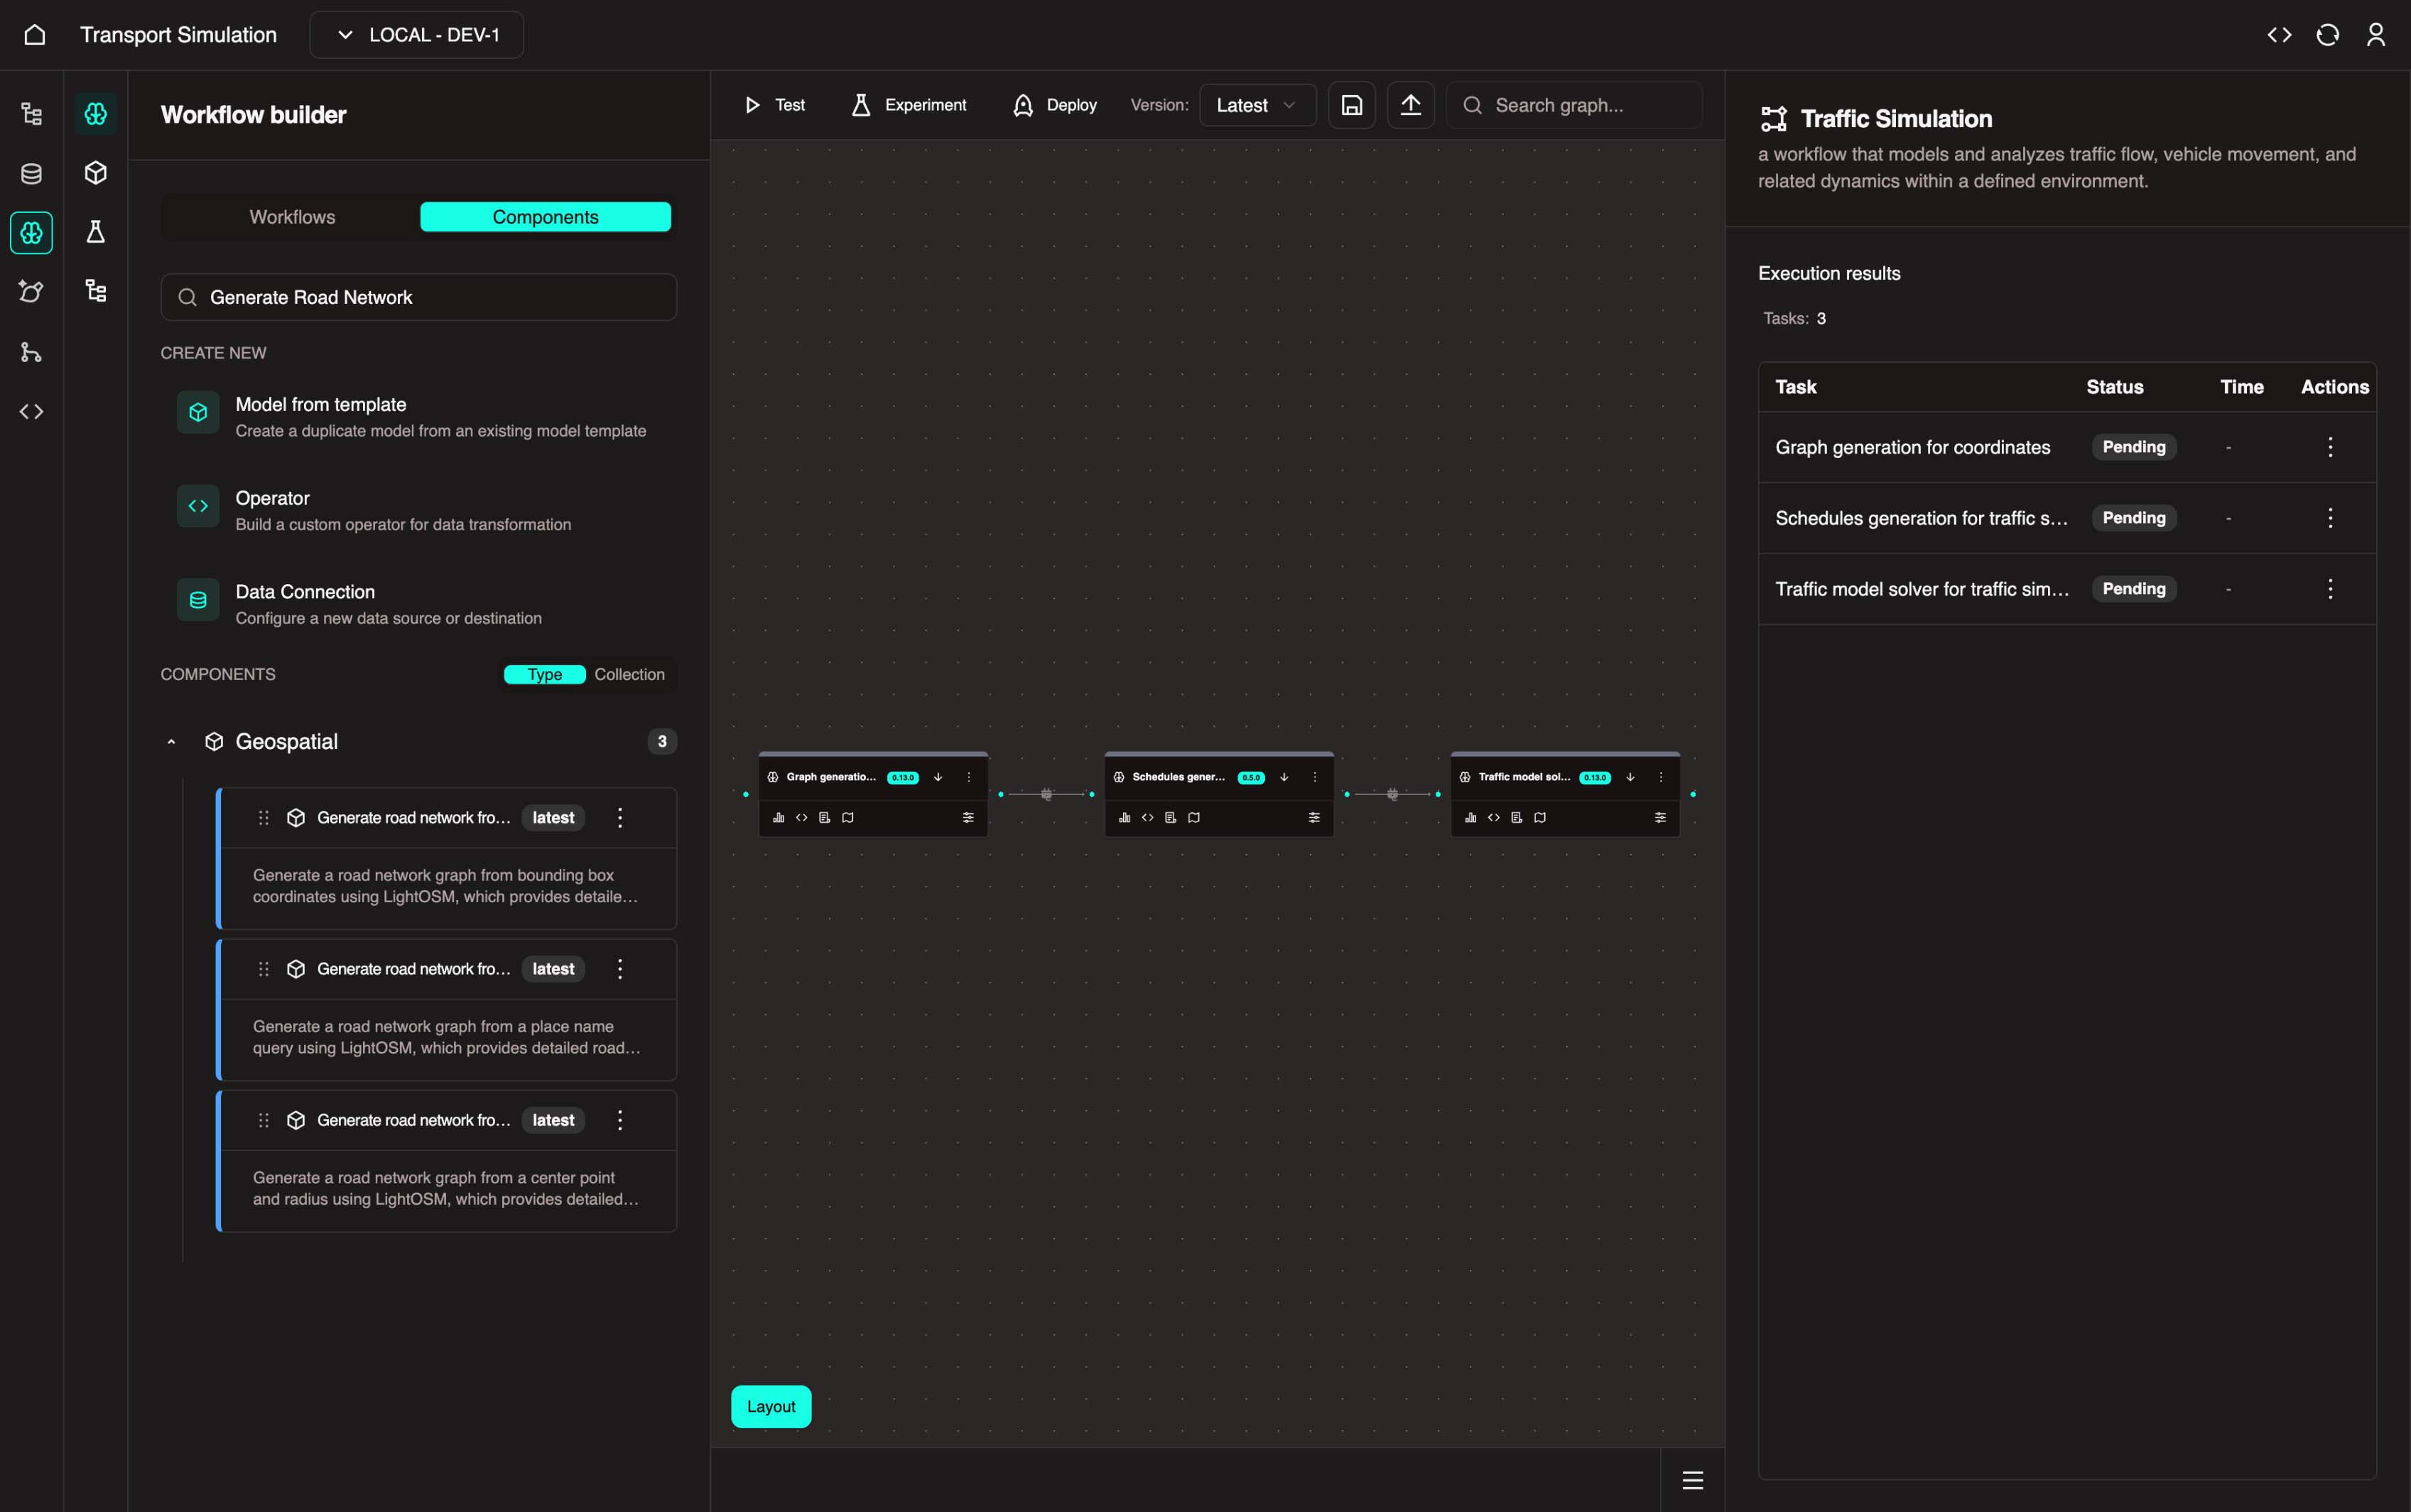This screenshot has width=2411, height=1512.
Task: Open three-dot menu on Graph generation node
Action: coord(968,777)
